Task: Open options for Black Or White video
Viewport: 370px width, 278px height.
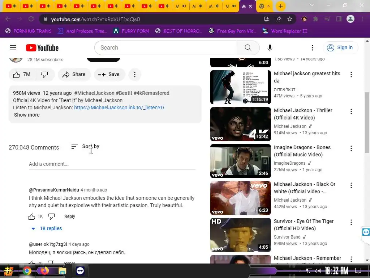Action: [351, 185]
